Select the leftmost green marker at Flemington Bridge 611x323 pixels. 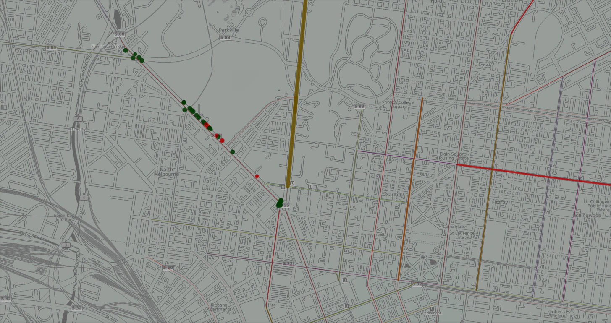126,50
